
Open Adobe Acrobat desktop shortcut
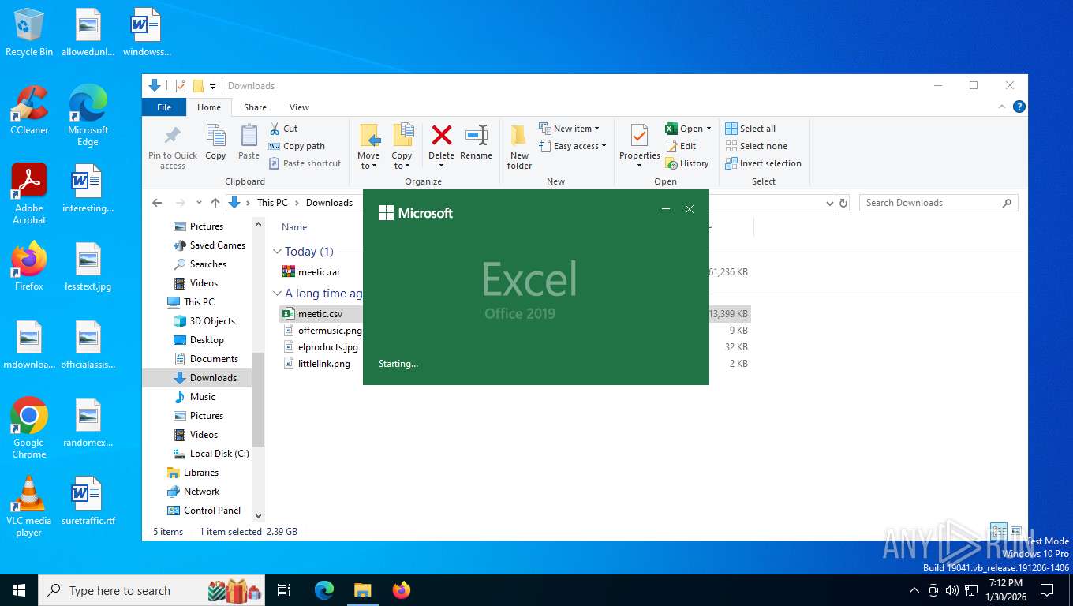pyautogui.click(x=29, y=194)
